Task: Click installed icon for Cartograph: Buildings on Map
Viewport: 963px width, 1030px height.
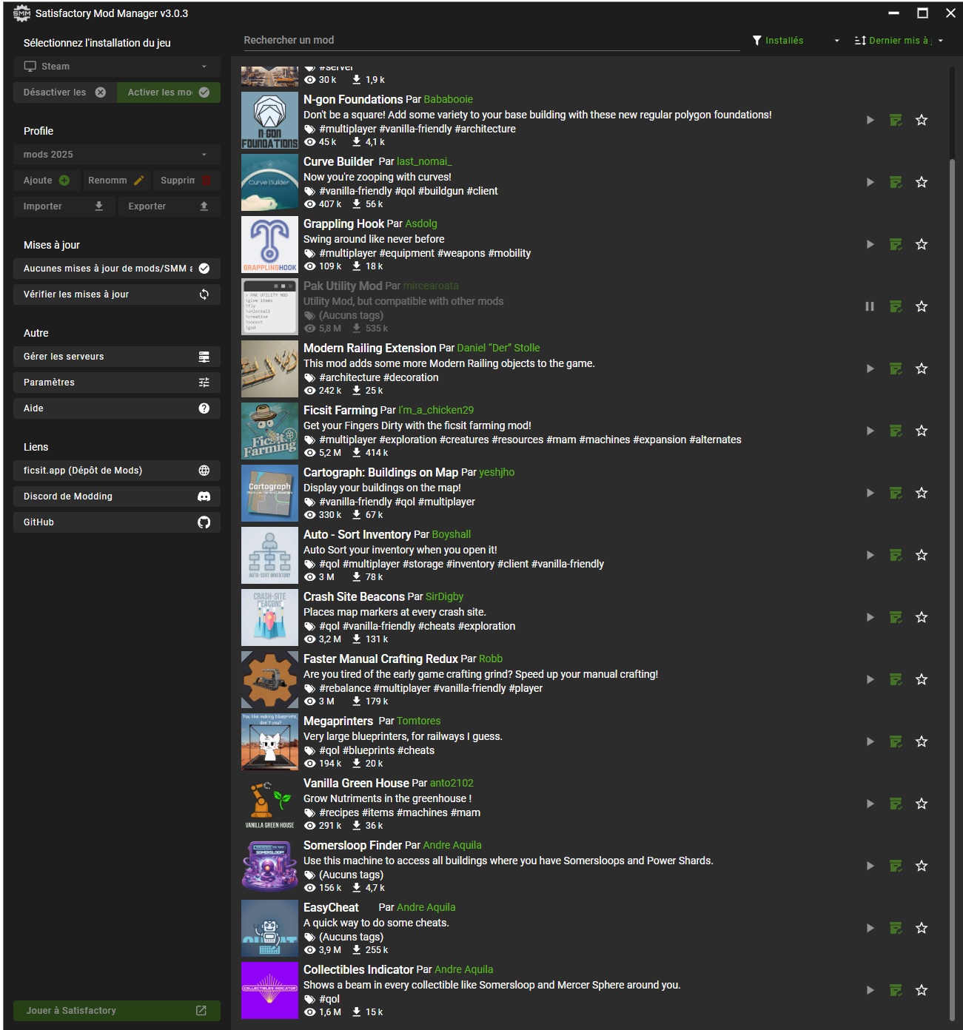Action: (x=896, y=493)
